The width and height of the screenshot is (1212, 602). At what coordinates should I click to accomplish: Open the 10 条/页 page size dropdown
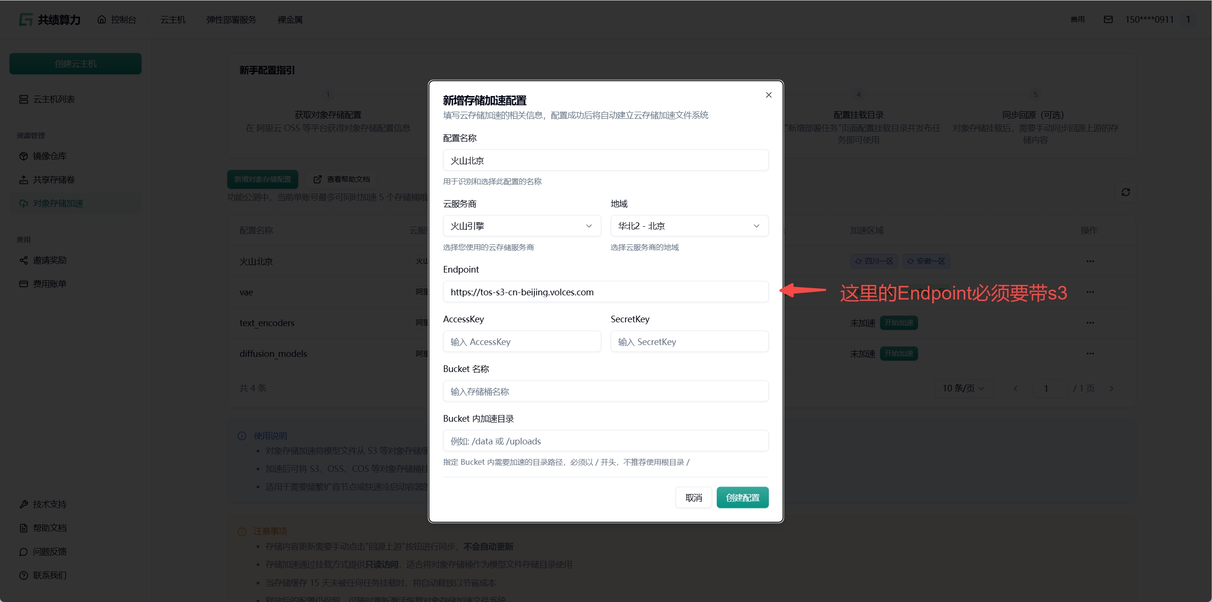[963, 389]
